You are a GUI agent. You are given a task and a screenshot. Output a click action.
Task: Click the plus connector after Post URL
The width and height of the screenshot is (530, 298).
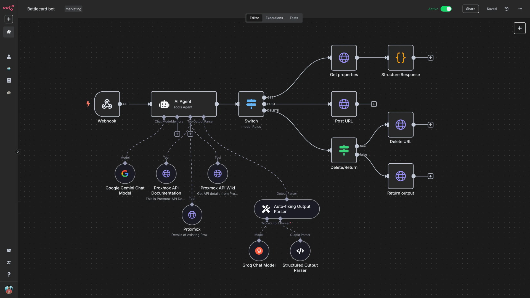(x=374, y=104)
